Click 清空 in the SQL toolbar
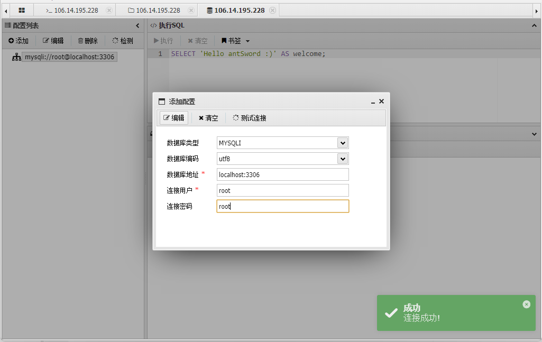The width and height of the screenshot is (542, 342). coord(198,41)
